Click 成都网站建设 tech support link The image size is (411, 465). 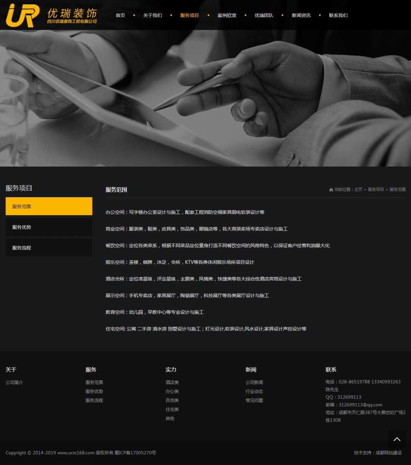tap(389, 453)
